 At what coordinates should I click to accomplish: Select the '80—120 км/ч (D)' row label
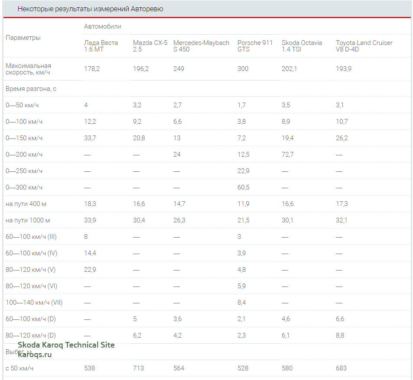(x=31, y=335)
